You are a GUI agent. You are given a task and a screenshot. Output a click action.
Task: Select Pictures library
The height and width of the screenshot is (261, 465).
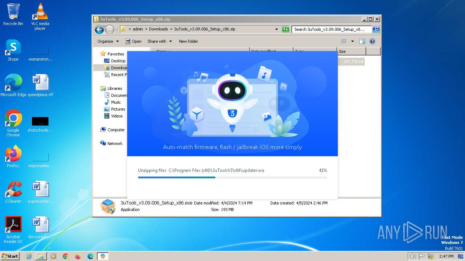pos(115,109)
